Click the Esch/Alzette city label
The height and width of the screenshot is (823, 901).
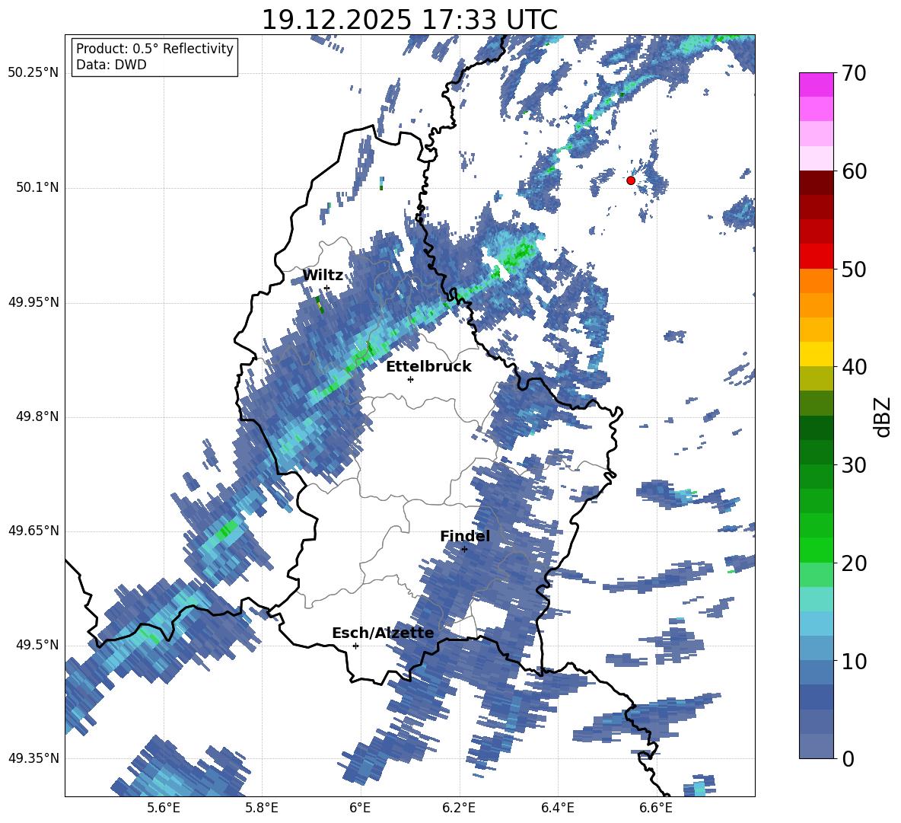click(x=383, y=633)
